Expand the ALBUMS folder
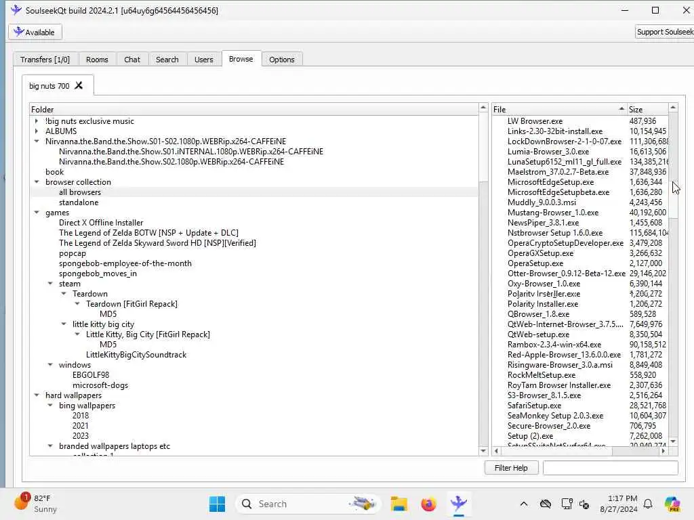Viewport: 694px width, 520px height. (x=37, y=131)
